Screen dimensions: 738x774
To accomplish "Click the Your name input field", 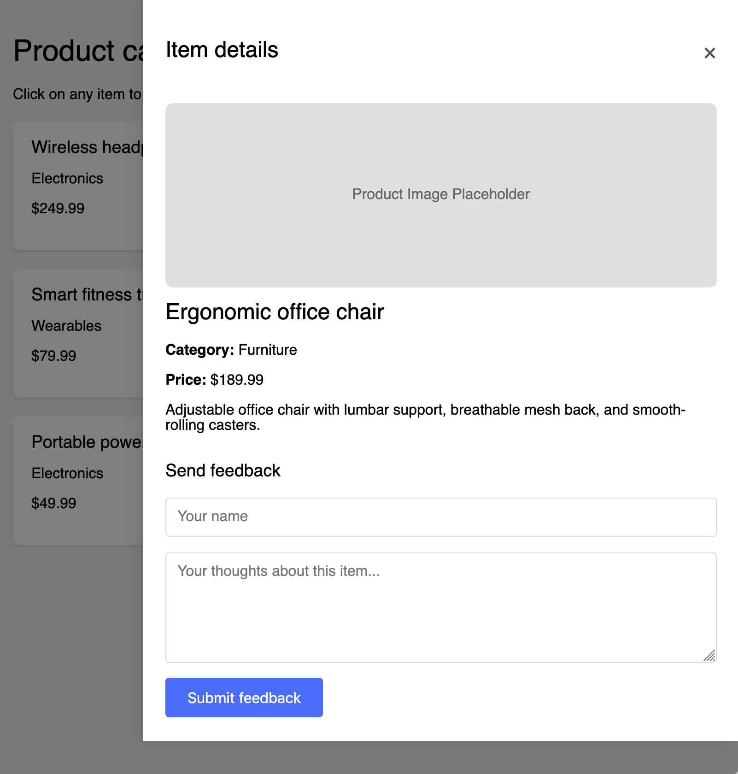I will (441, 517).
